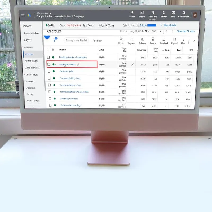Image resolution: width=212 pixels, height=212 pixels.
Task: Tick the Farmhouse Valances row checkbox
Action: coord(48,64)
